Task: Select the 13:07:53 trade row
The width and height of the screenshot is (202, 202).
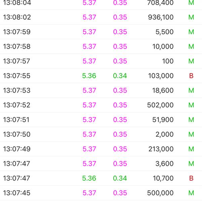Action: (101, 90)
